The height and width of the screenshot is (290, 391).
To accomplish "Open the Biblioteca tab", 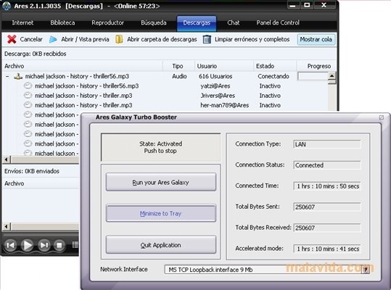I will [x=62, y=22].
